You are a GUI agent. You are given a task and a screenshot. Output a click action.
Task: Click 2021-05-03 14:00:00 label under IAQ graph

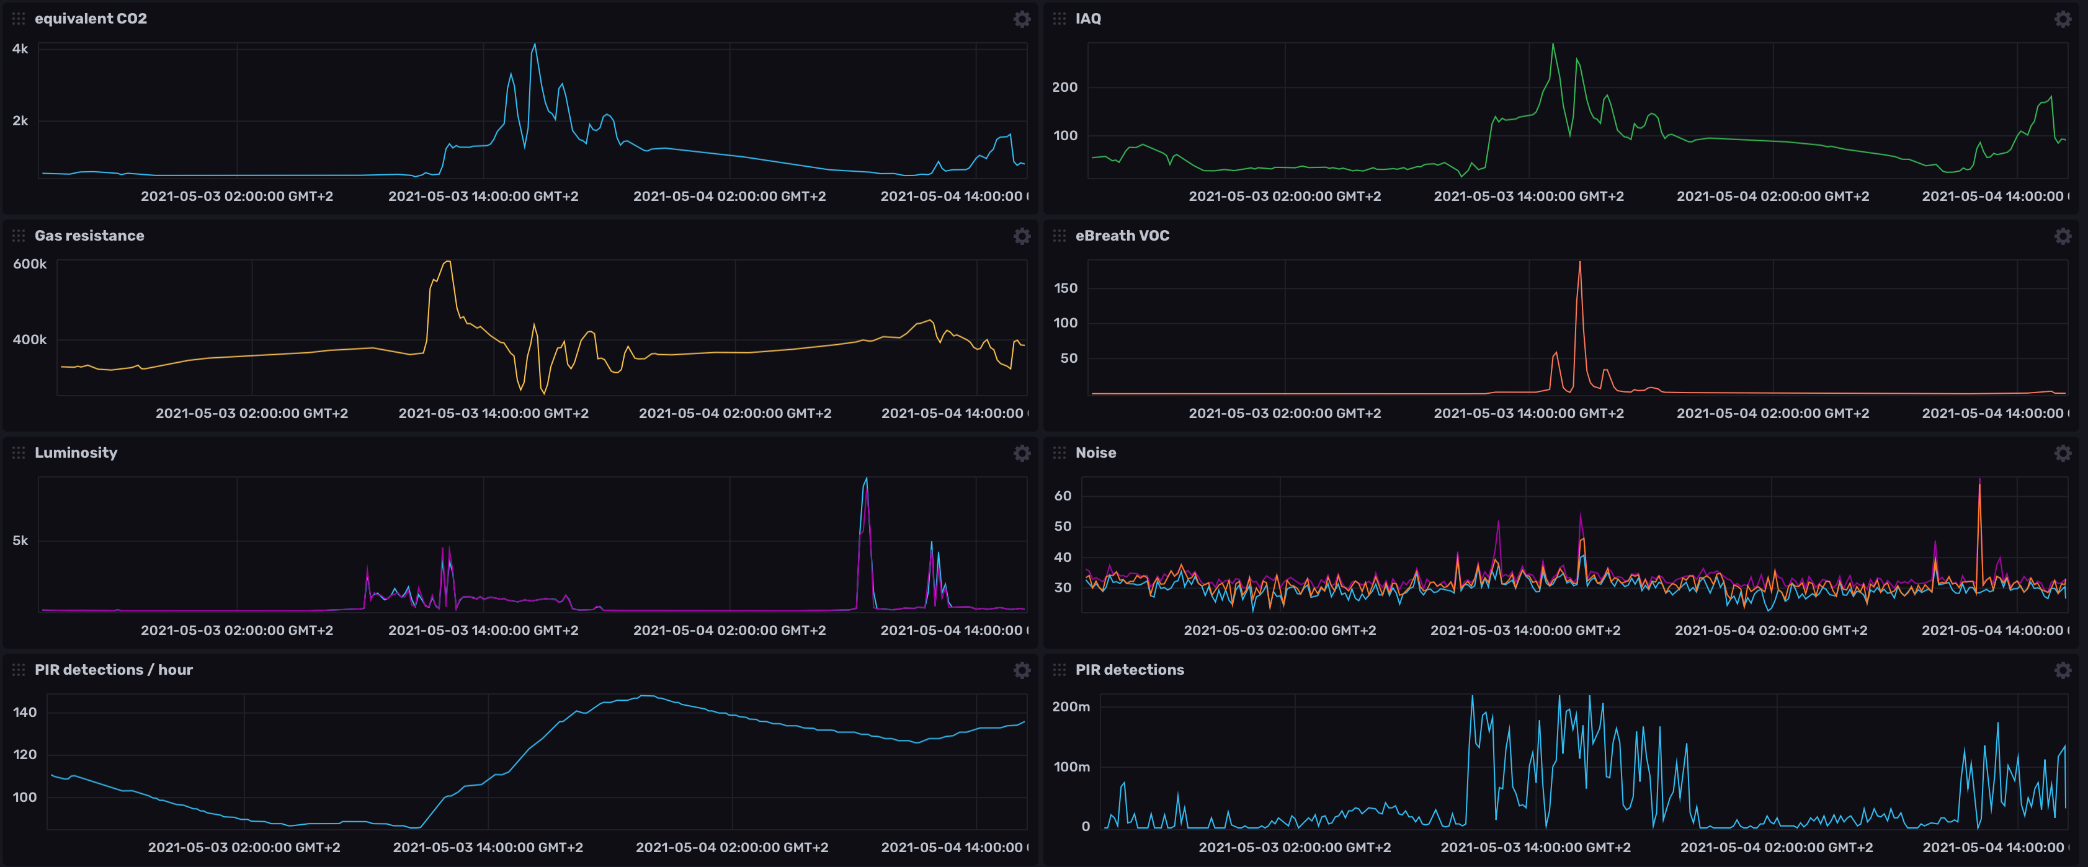tap(1528, 196)
